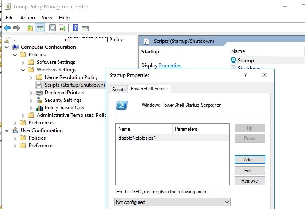Toggle Show/Hide Console Tree toolbar icon
Screen dimensions: 305x209
(x=40, y=28)
